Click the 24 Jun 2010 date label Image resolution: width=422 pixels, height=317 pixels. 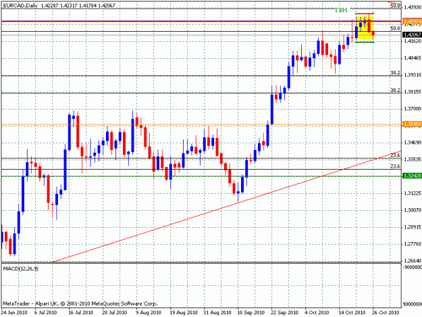tap(14, 312)
